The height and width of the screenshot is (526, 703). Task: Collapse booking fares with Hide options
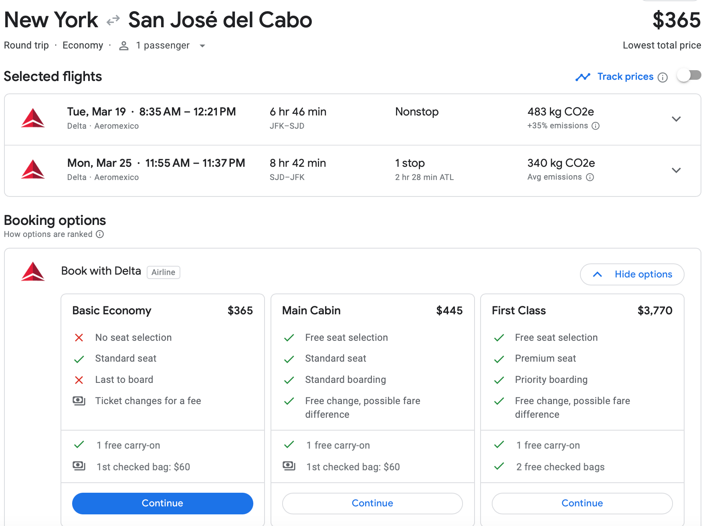point(632,274)
